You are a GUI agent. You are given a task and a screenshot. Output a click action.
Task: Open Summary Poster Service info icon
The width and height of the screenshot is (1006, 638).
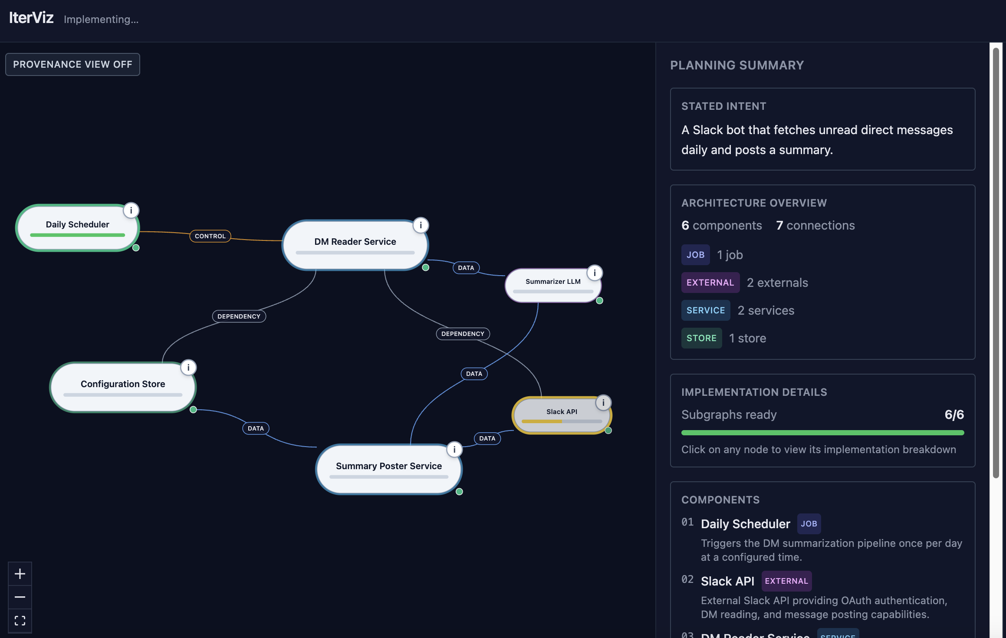454,450
